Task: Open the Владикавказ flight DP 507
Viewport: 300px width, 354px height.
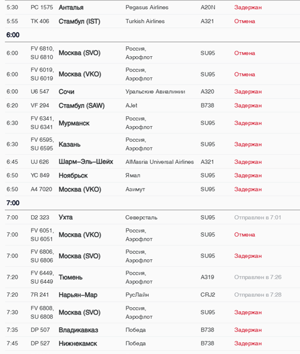Action: click(x=152, y=330)
